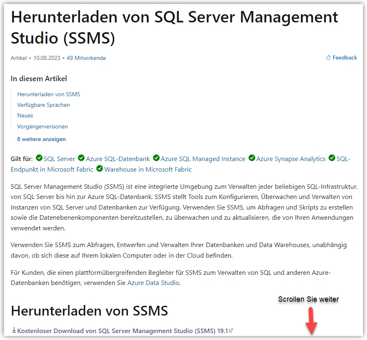Viewport: 367px width, 340px height.
Task: Click green checkmark beside Warehouse in Microsoft Fabric
Action: 100,168
